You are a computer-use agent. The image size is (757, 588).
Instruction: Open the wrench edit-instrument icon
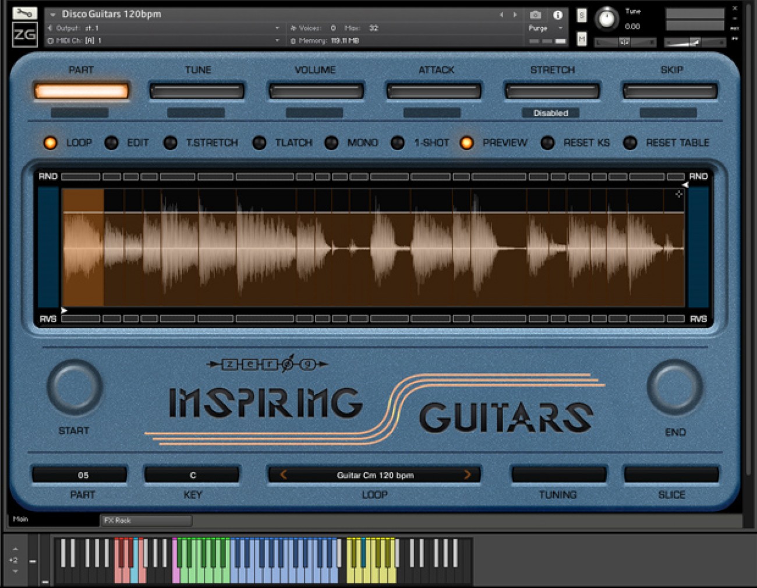(24, 13)
